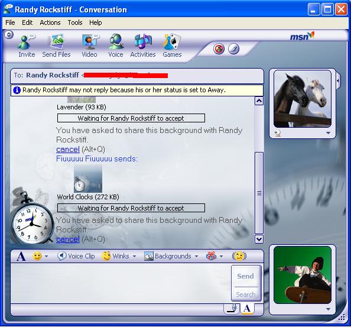This screenshot has height=327, width=351.
Task: Click the Away status information icon
Action: [17, 90]
